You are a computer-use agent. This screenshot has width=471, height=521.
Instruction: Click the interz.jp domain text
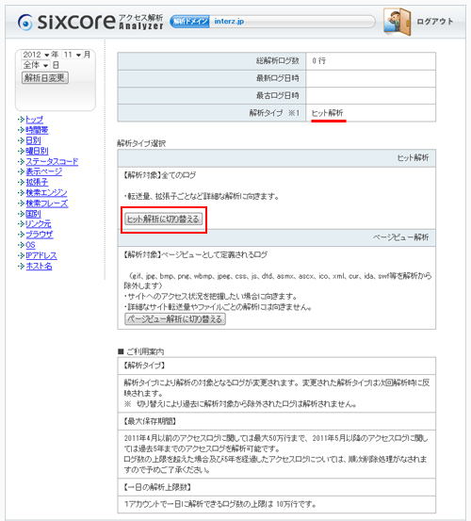229,22
